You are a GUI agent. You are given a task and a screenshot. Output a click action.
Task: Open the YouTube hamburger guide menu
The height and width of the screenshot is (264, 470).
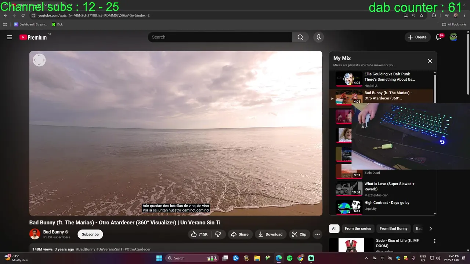10,37
